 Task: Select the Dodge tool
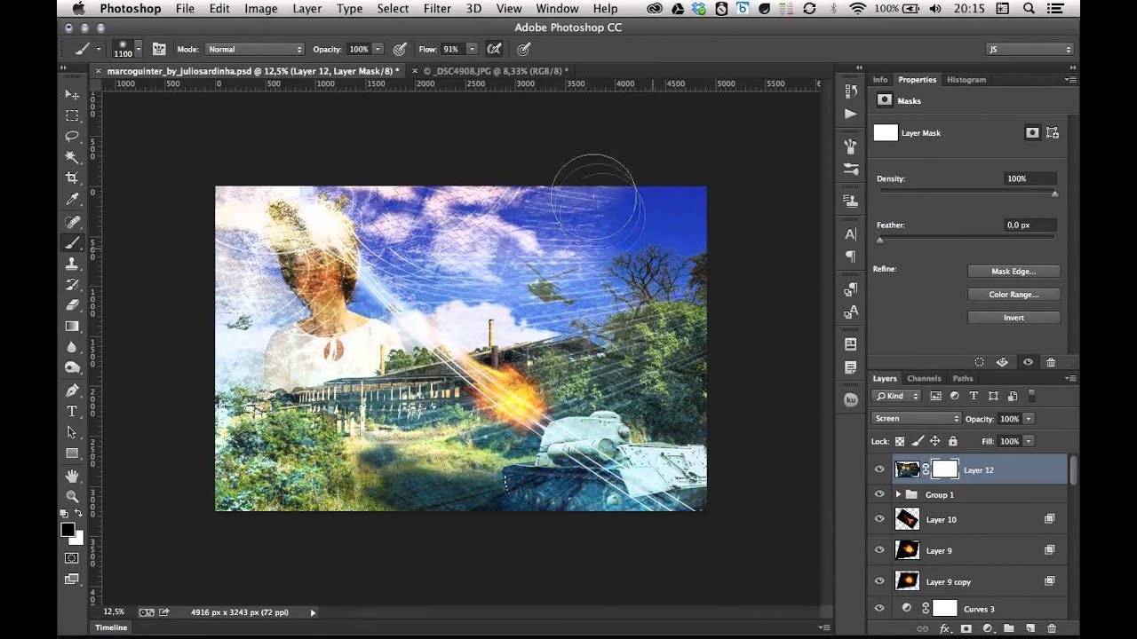pos(72,367)
